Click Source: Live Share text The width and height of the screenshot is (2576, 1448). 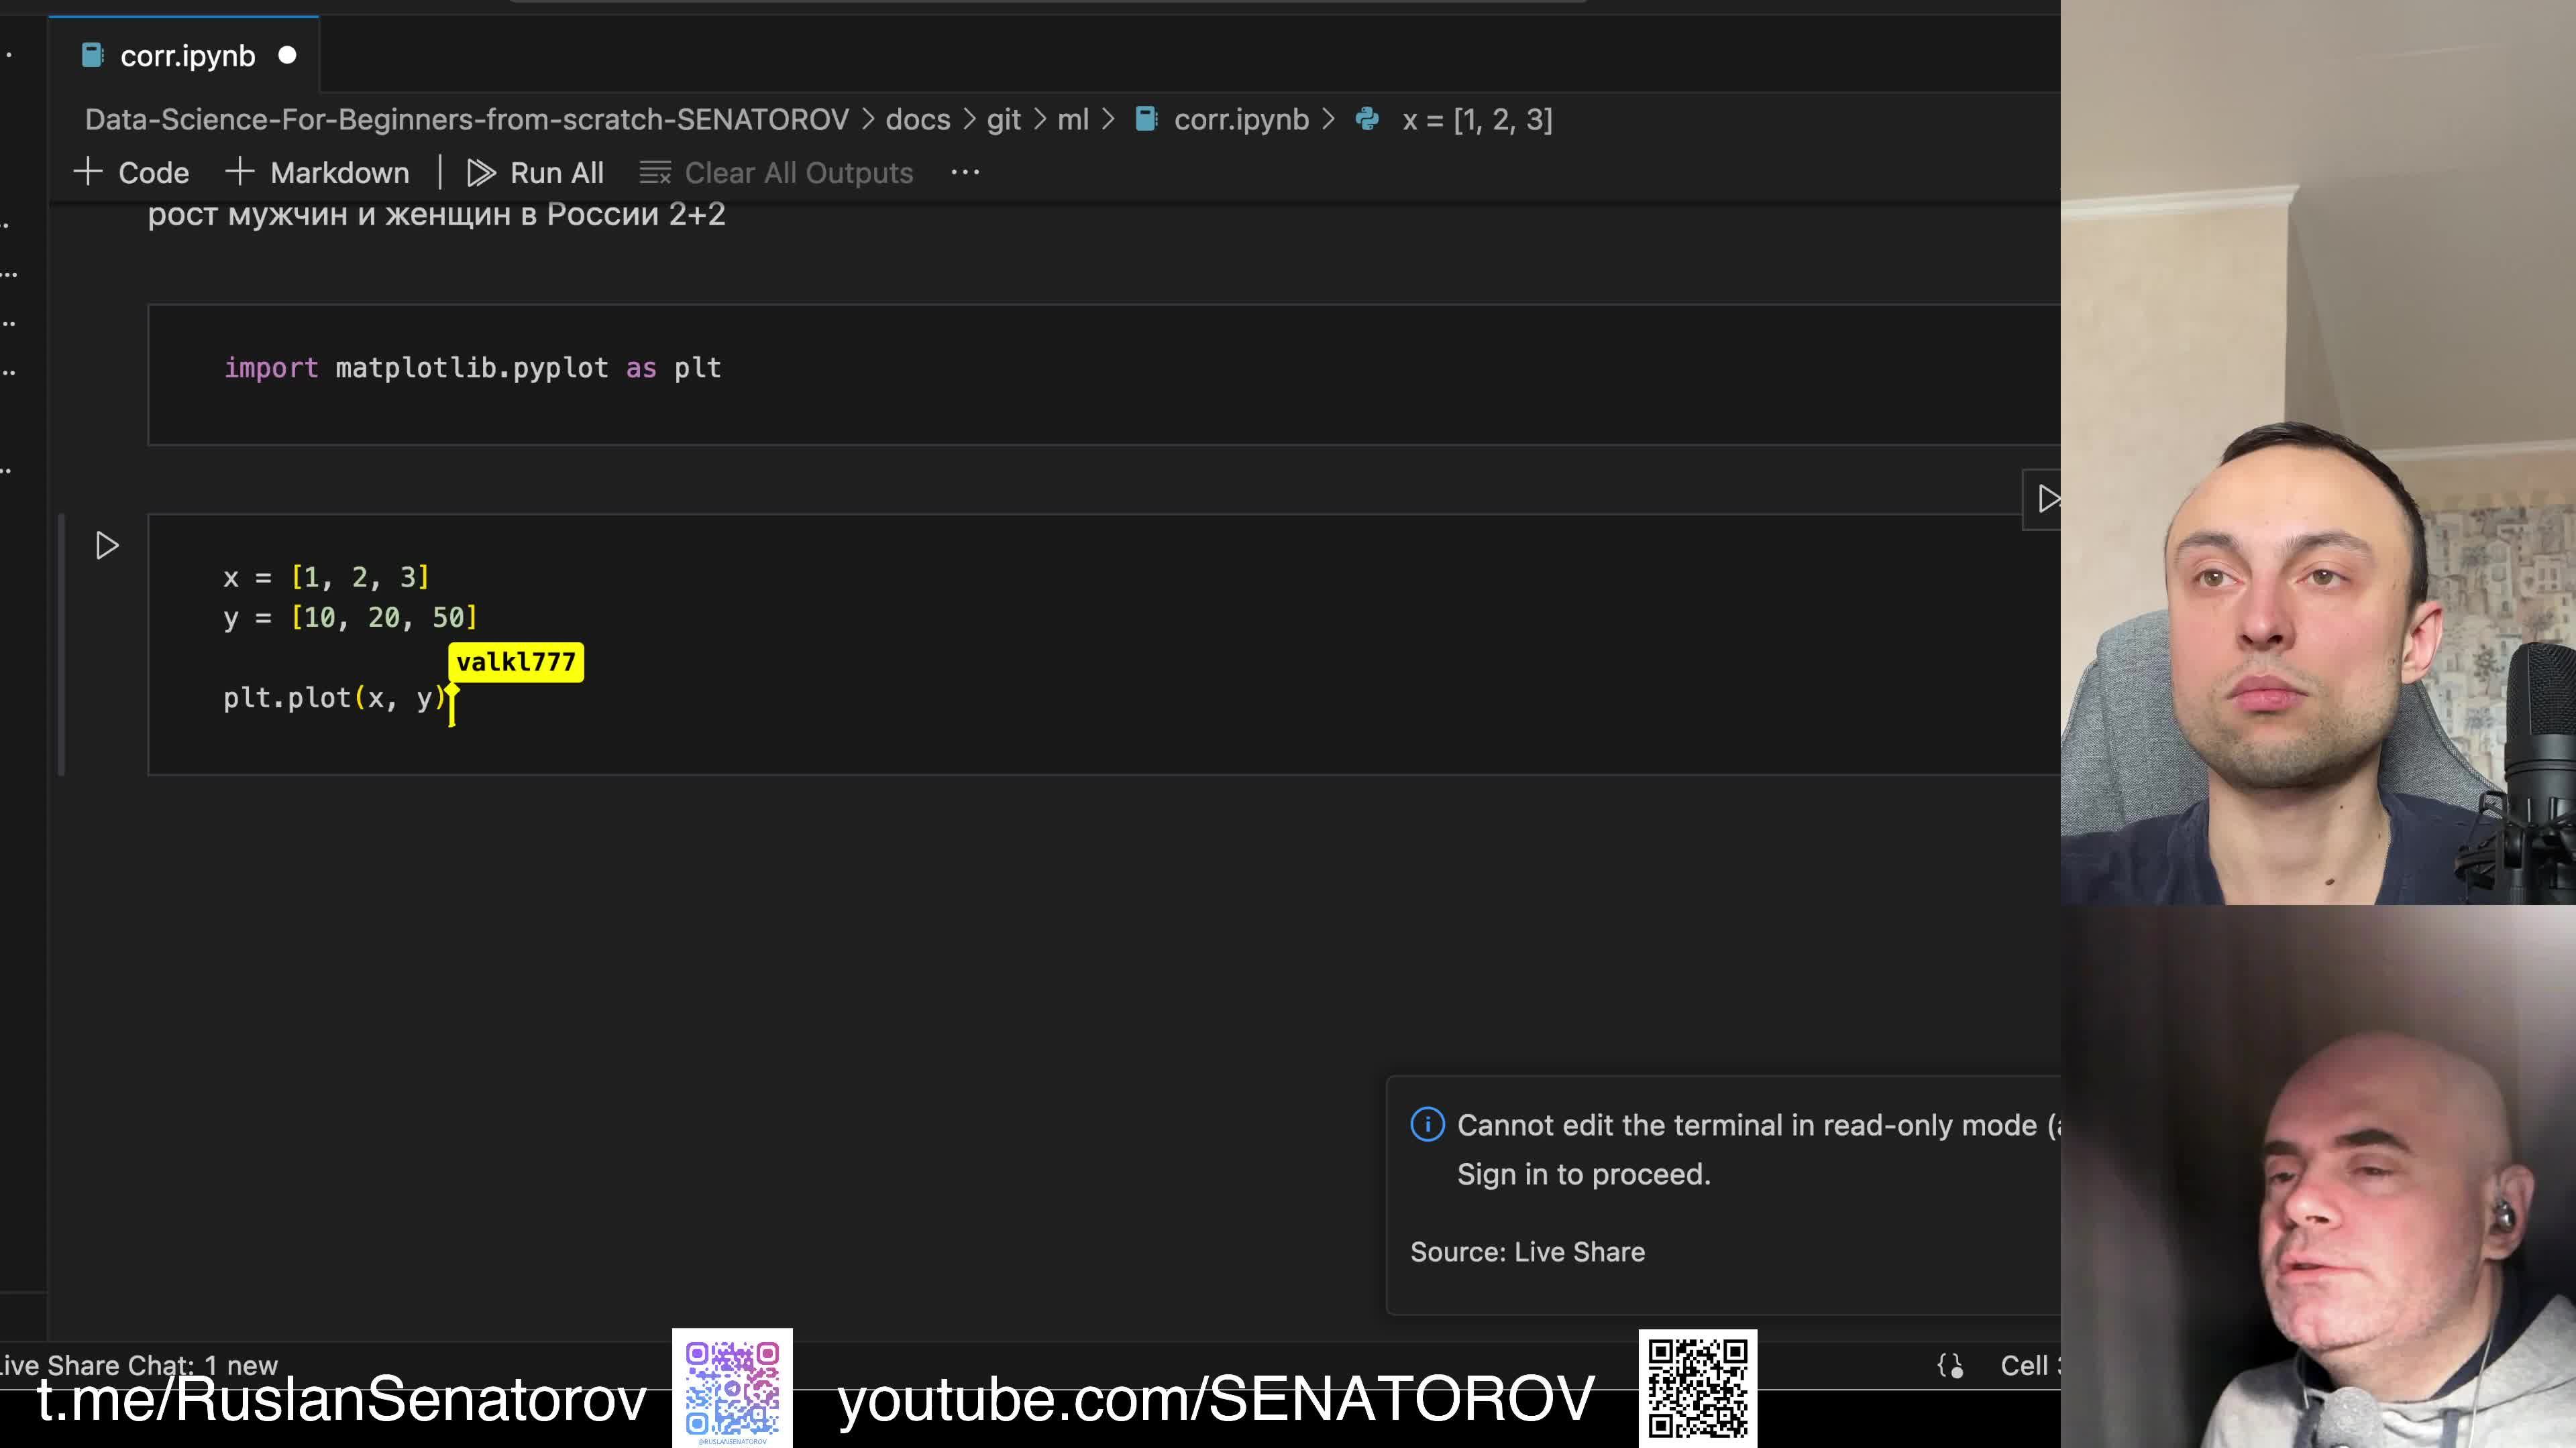tap(1527, 1252)
